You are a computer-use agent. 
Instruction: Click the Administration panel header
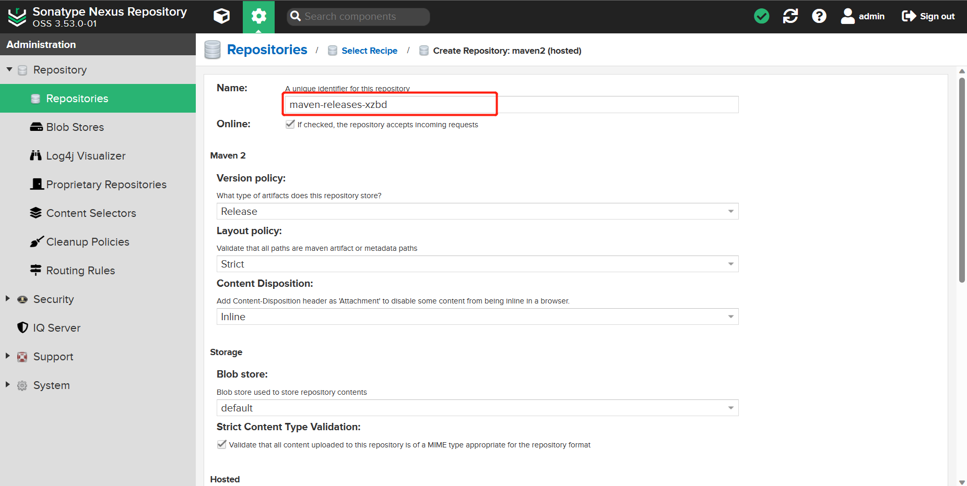click(98, 44)
